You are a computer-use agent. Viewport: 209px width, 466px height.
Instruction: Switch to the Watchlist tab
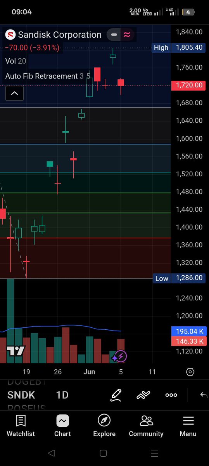[21, 426]
